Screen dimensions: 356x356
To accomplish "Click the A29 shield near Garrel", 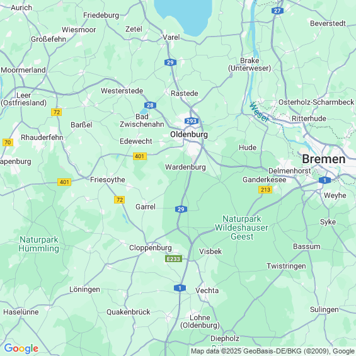I will tap(181, 209).
